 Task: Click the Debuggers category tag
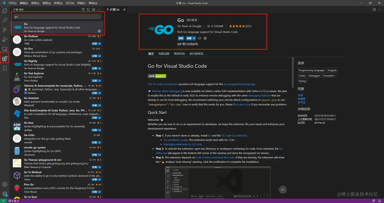pyautogui.click(x=314, y=76)
